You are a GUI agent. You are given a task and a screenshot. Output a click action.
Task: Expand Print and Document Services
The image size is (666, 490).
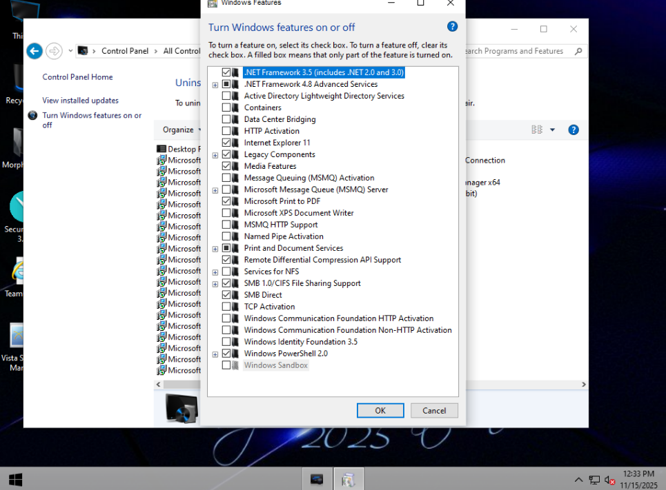click(x=215, y=249)
